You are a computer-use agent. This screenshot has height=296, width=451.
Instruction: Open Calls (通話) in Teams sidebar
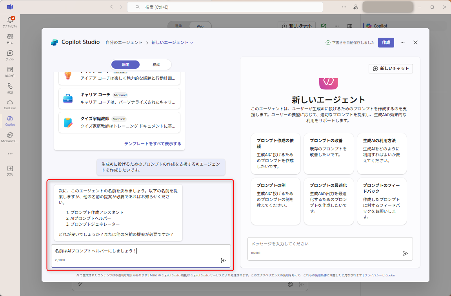[x=10, y=88]
